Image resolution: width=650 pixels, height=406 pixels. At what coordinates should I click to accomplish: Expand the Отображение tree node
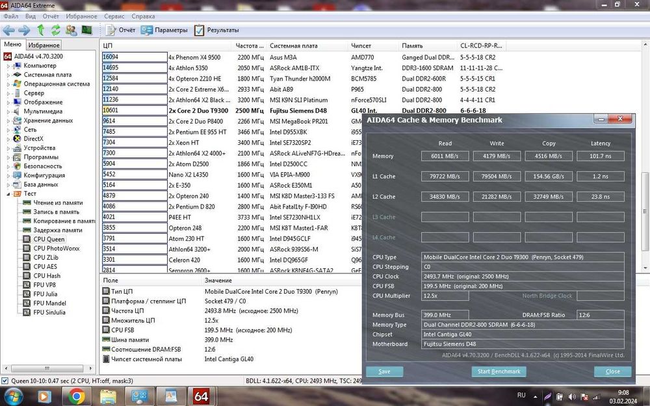click(x=8, y=102)
